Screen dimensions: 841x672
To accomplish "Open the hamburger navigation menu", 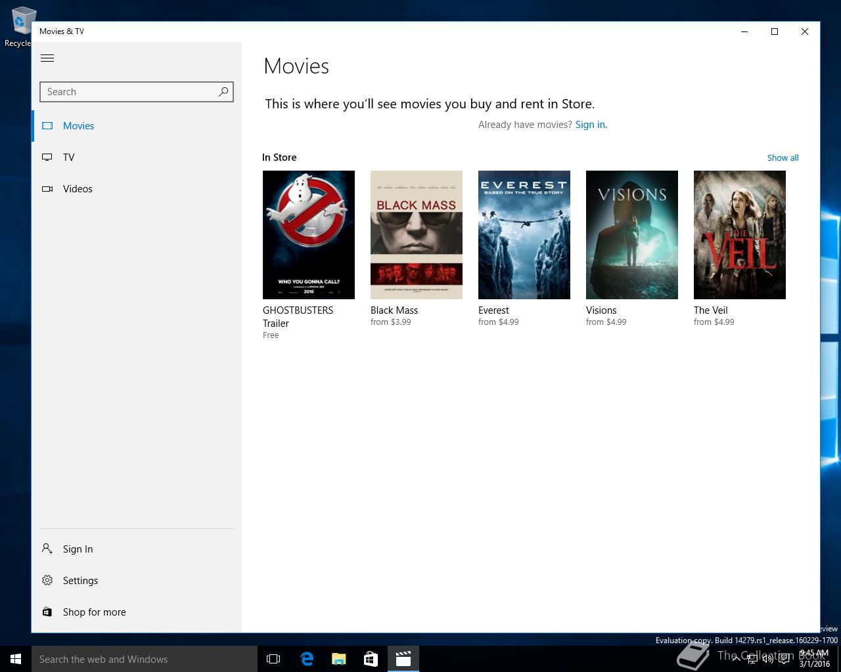I will pyautogui.click(x=47, y=58).
